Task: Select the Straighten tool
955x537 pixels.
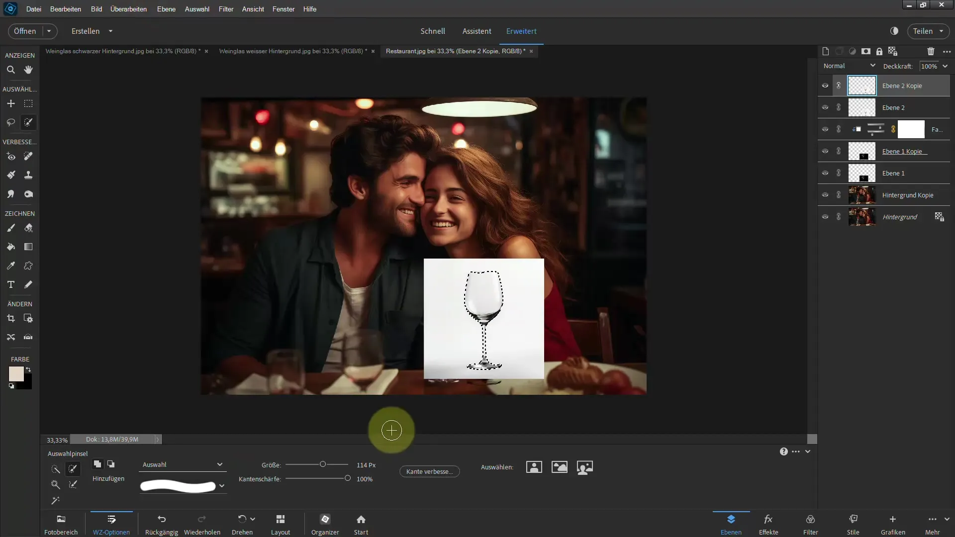Action: click(28, 337)
